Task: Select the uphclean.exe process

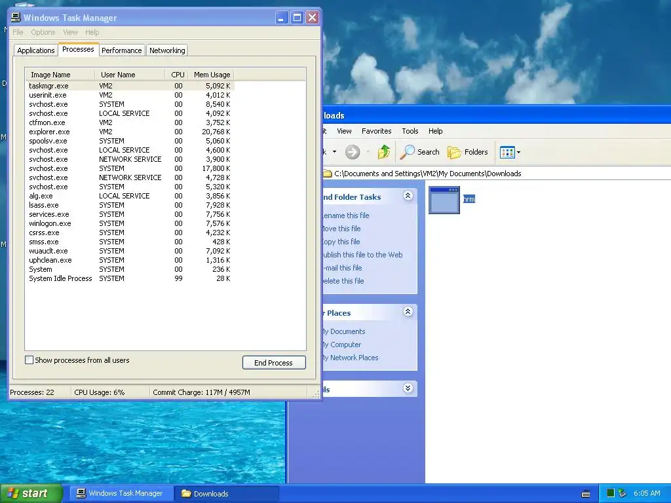Action: 130,260
